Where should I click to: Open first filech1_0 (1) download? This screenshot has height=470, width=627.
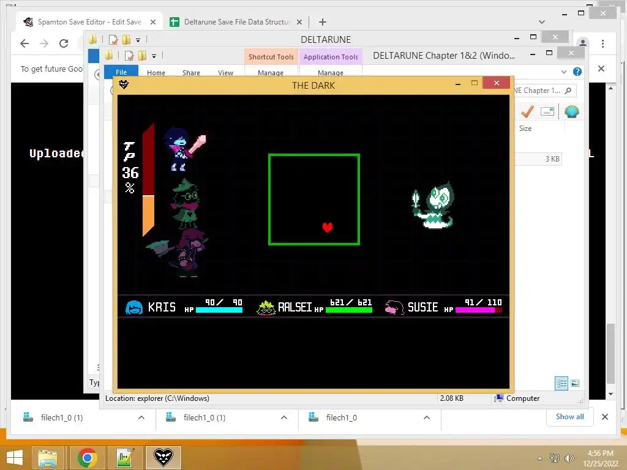[x=62, y=417]
